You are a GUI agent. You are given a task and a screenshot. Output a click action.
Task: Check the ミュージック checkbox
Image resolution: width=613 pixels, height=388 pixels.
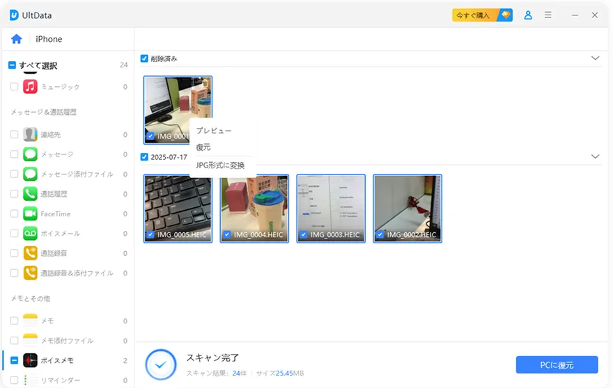coord(14,87)
